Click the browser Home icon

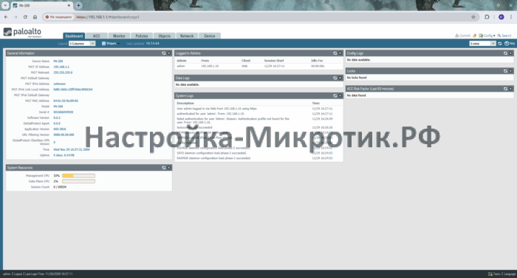(35, 17)
